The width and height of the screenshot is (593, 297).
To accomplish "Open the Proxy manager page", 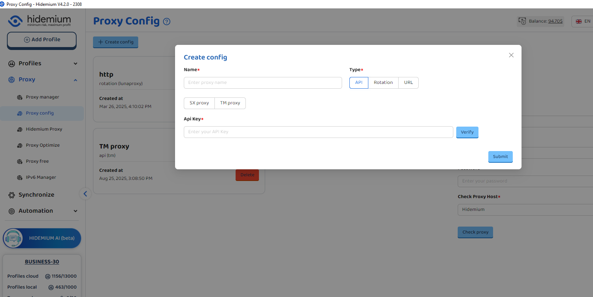I will pos(42,97).
